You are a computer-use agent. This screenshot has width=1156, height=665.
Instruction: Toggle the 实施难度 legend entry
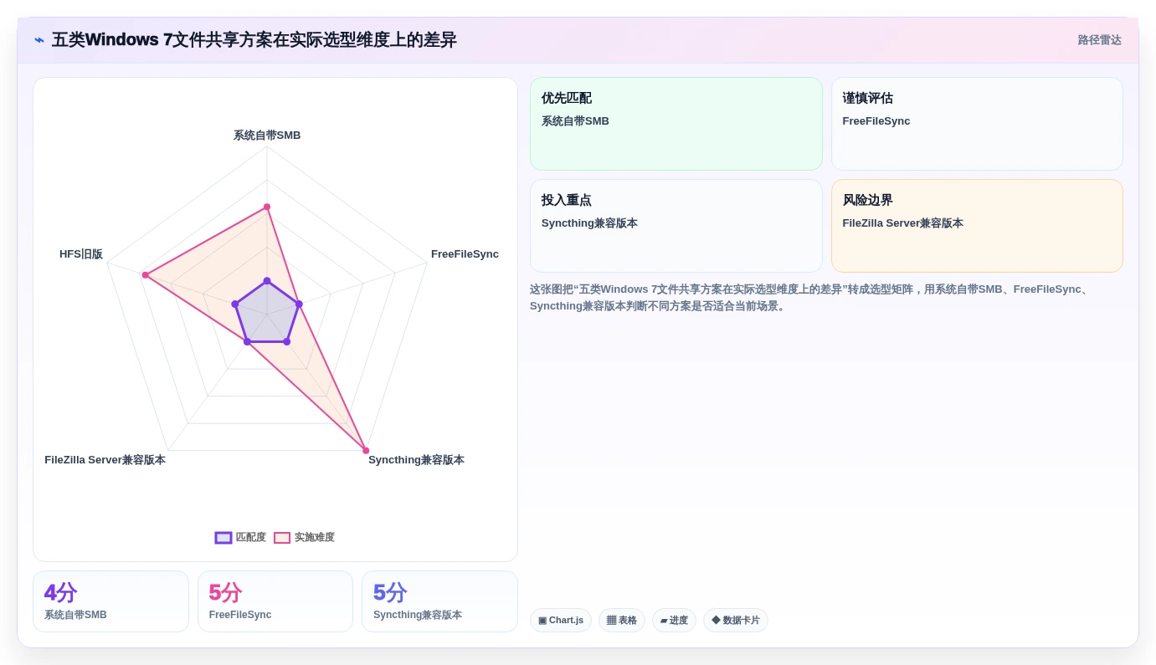point(304,538)
